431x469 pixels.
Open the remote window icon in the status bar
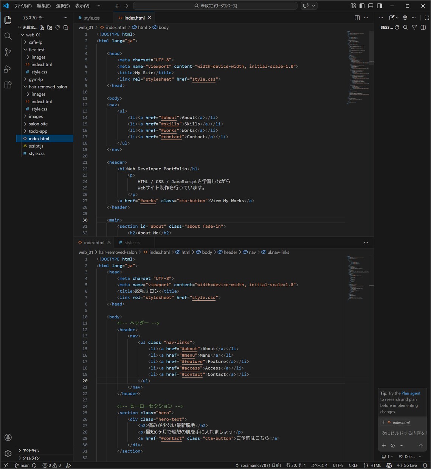tap(6, 465)
